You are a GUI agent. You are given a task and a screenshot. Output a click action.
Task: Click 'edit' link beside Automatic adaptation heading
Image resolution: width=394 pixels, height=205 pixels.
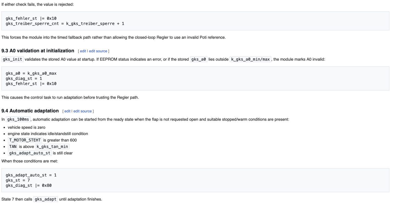[x=67, y=111]
